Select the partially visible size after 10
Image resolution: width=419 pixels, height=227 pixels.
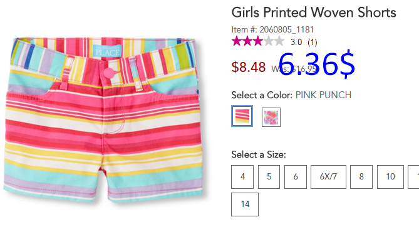[x=413, y=177]
